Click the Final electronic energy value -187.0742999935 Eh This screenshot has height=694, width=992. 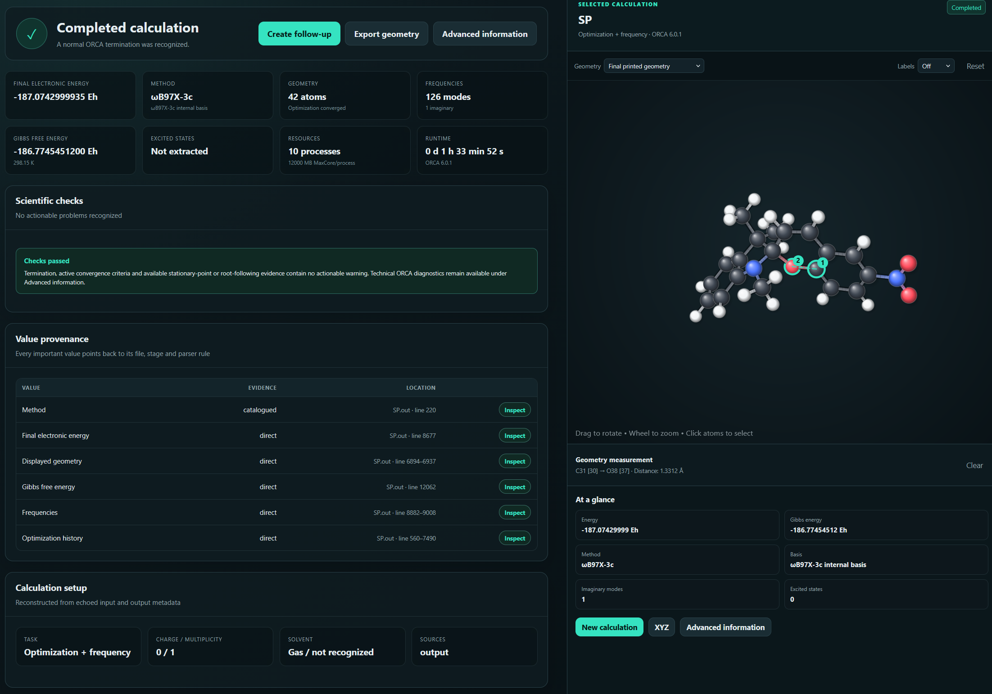(55, 97)
